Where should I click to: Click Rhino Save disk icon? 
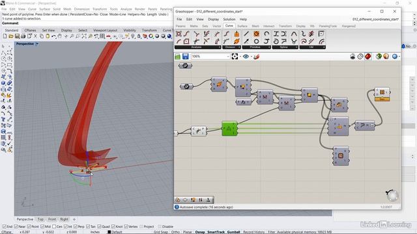[17, 36]
